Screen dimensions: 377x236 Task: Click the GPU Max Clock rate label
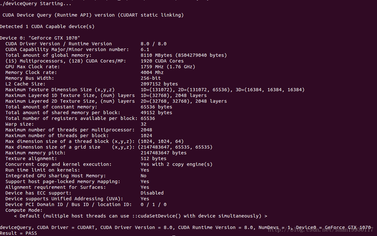[x=33, y=67]
